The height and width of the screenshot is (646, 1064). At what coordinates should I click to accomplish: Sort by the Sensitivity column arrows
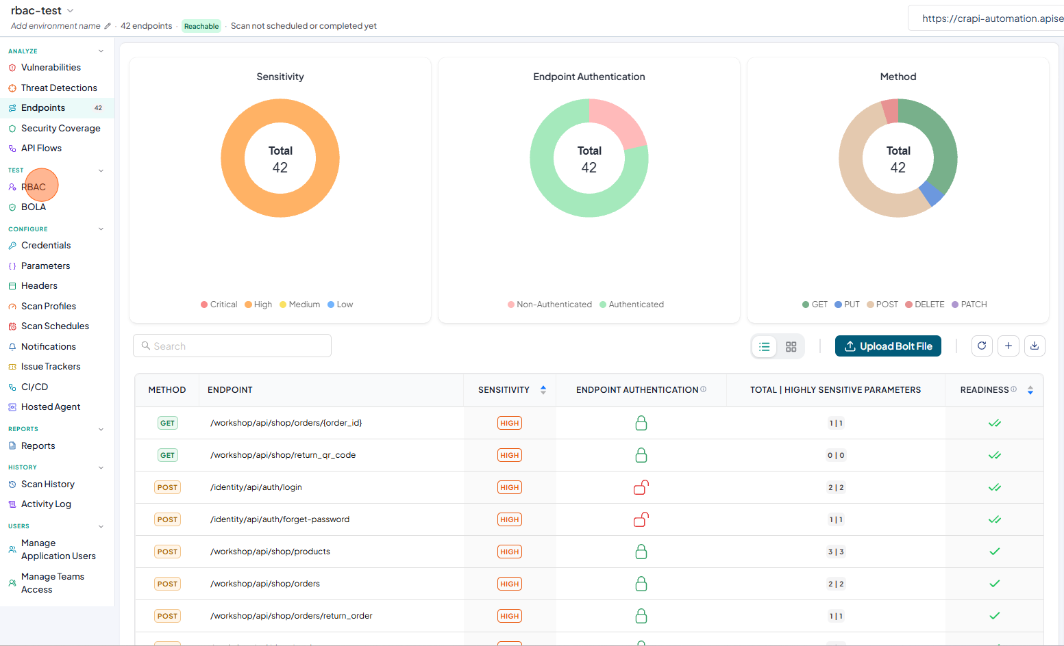pyautogui.click(x=543, y=390)
